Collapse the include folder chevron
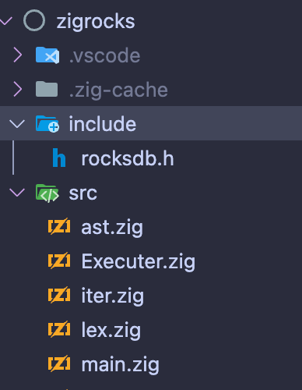 [x=17, y=124]
